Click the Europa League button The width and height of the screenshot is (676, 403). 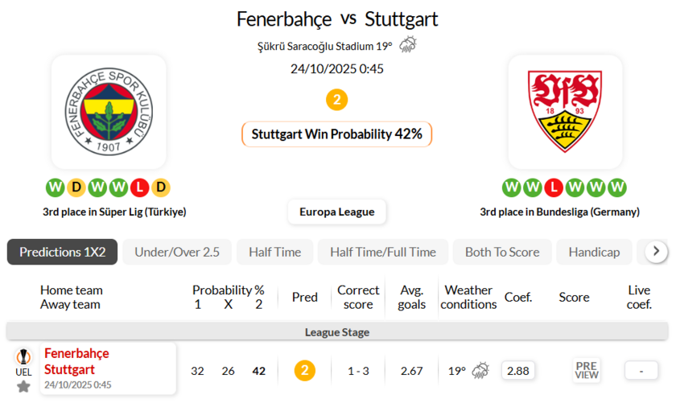click(336, 212)
